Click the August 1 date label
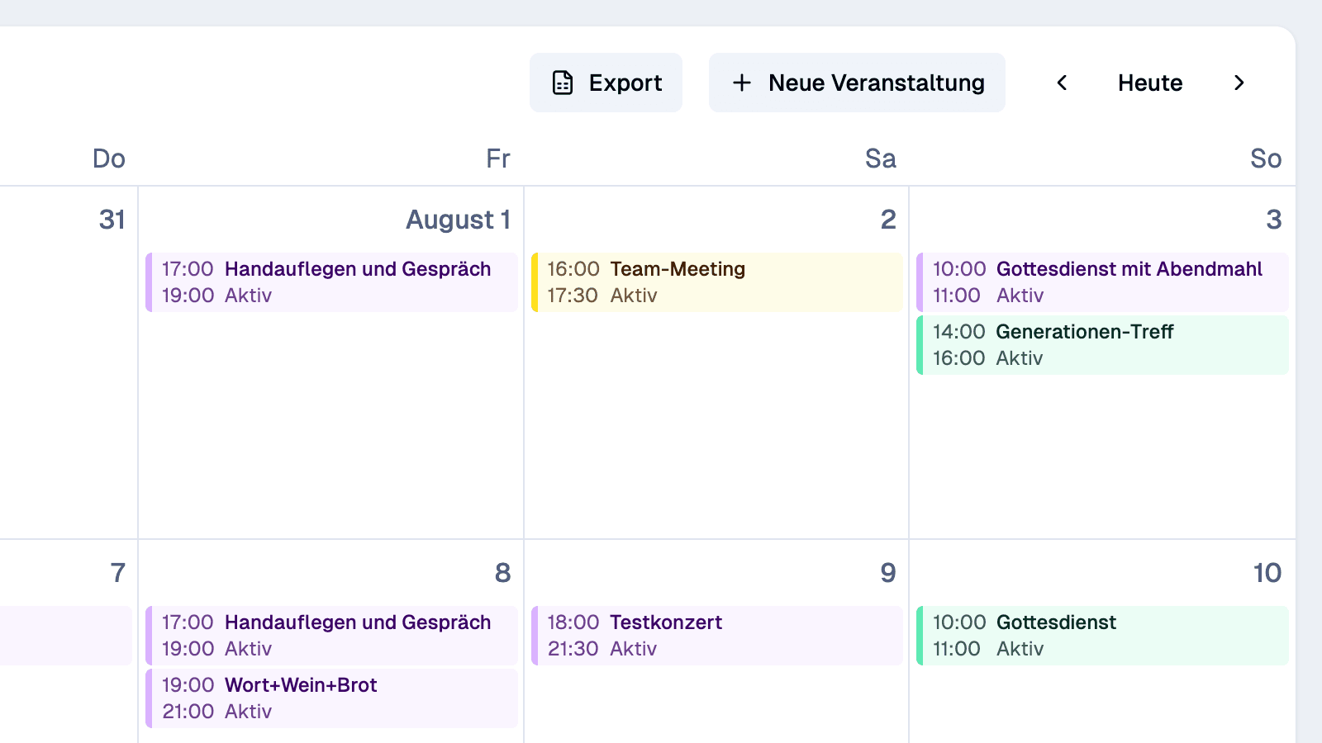 [x=457, y=219]
